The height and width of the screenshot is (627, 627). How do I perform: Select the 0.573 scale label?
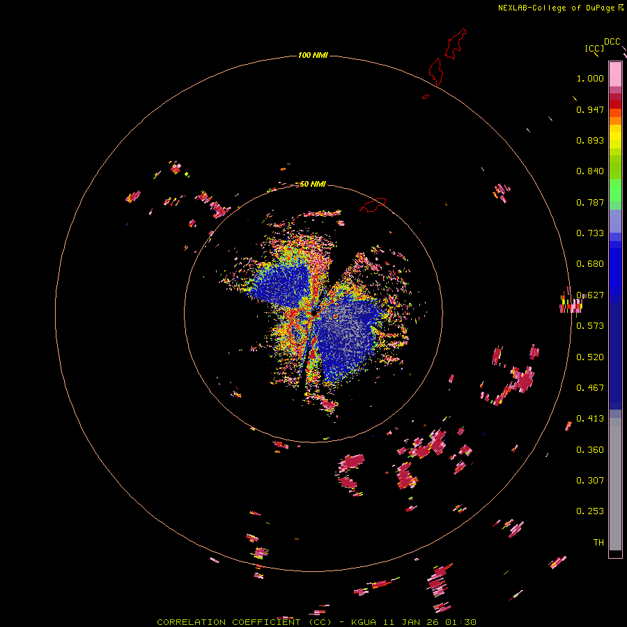pos(590,326)
